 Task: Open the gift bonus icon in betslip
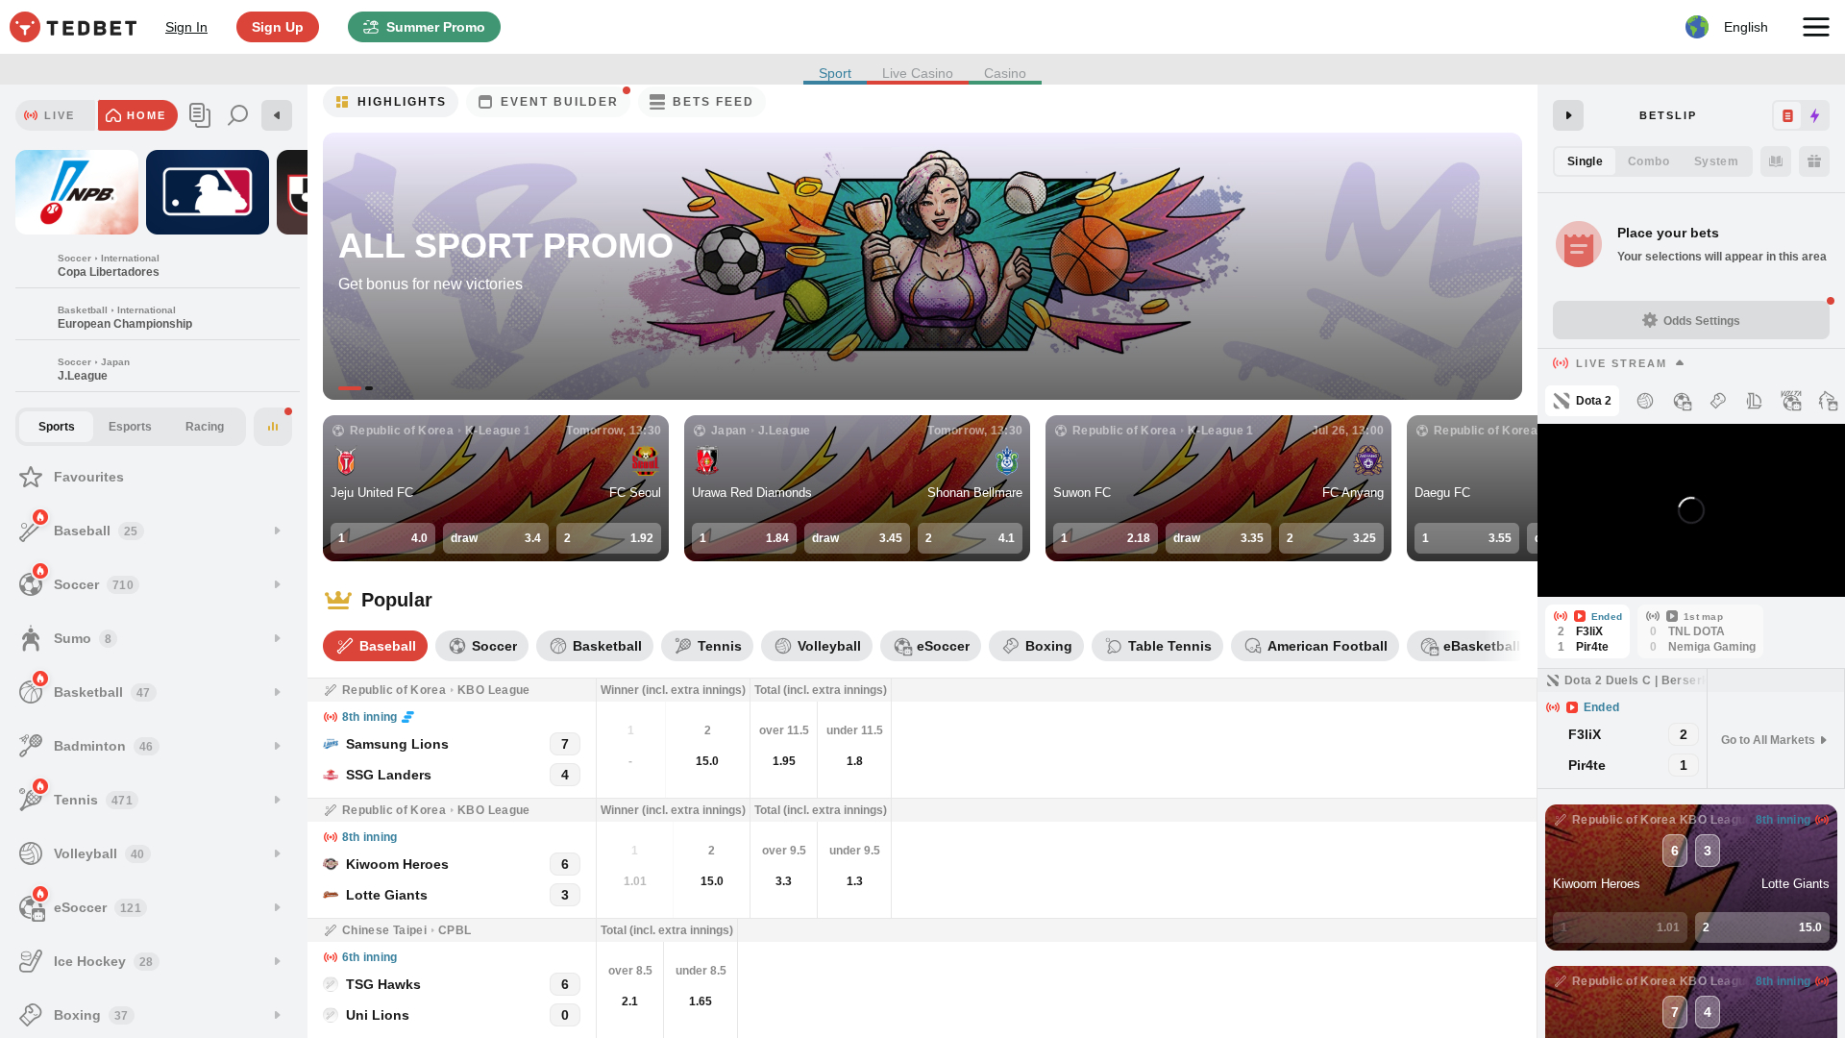pyautogui.click(x=1813, y=161)
